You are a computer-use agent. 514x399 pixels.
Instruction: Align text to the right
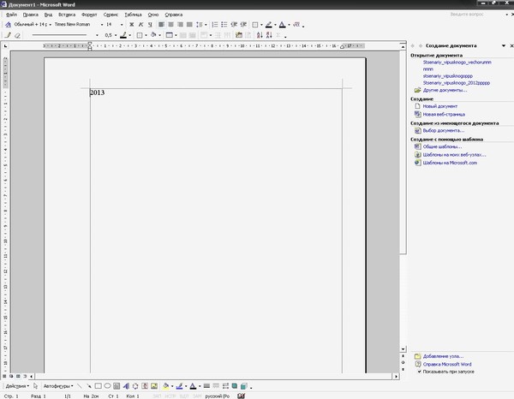click(x=180, y=25)
